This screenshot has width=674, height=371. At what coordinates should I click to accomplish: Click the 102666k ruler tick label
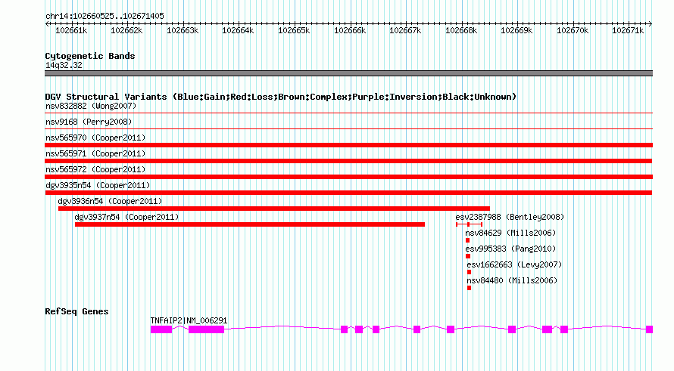[350, 30]
